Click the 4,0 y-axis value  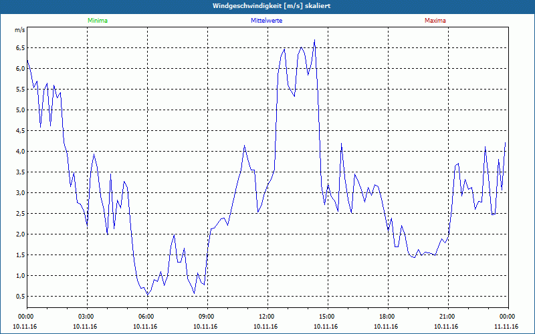(21, 152)
